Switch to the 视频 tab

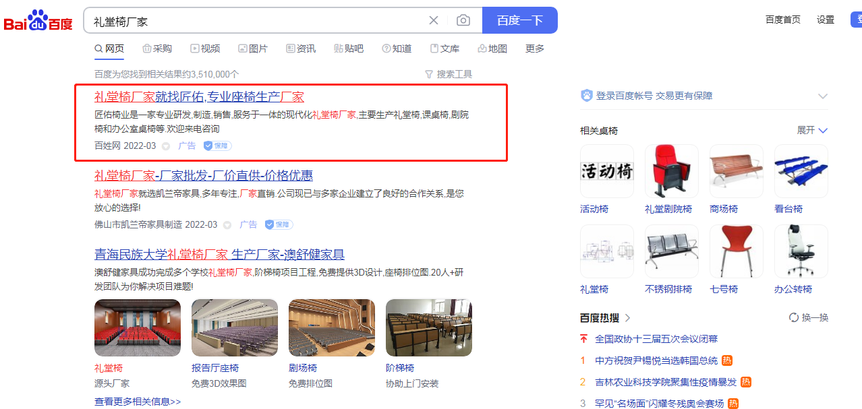pos(205,49)
